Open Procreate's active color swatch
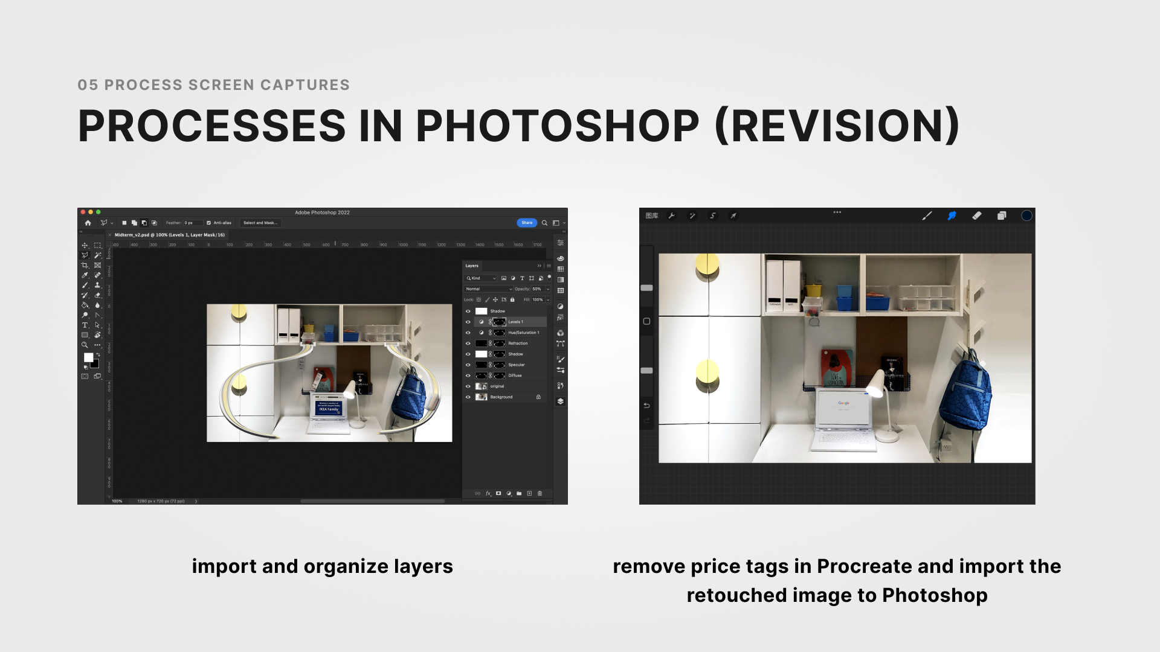This screenshot has height=652, width=1160. click(x=1026, y=216)
